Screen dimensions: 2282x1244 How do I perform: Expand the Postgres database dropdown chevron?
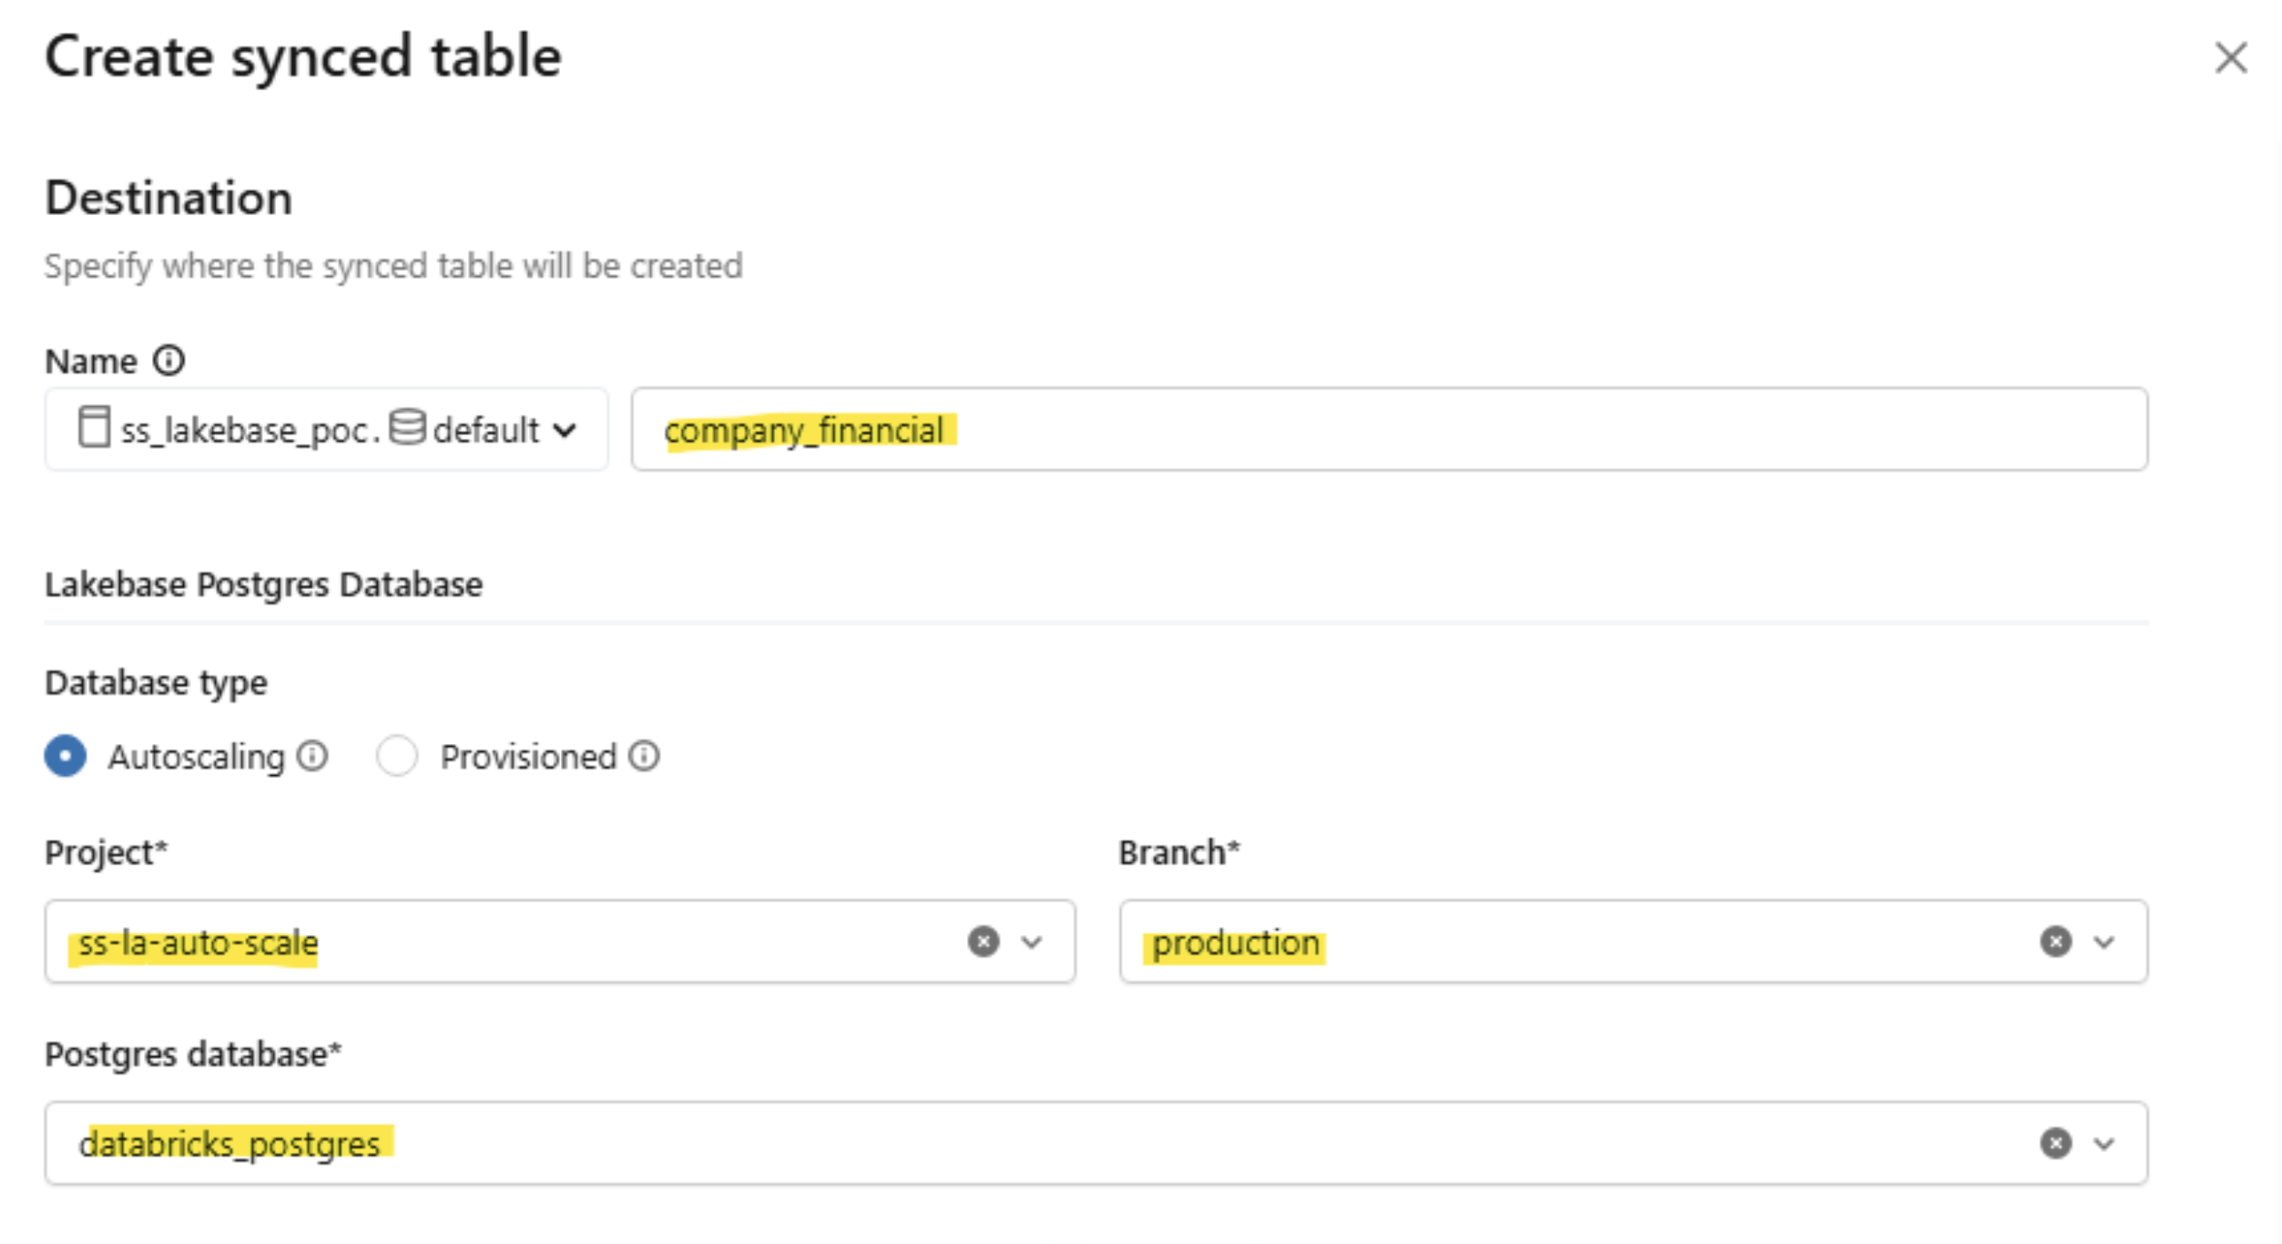[2104, 1143]
